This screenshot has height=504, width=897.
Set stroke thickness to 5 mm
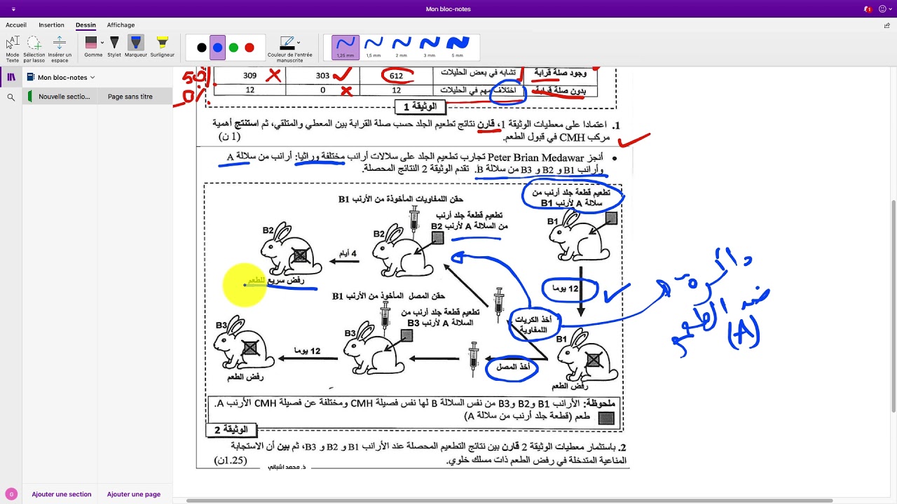[458, 47]
